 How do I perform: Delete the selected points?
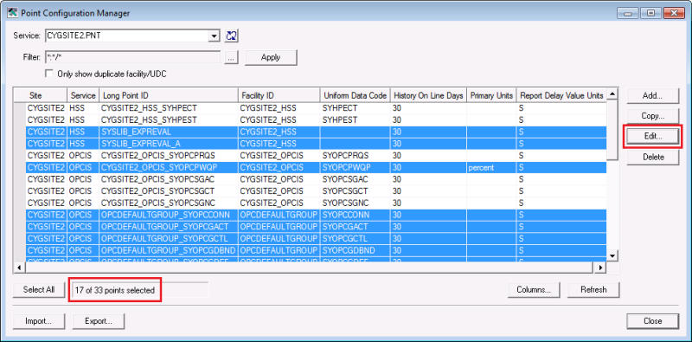(653, 158)
